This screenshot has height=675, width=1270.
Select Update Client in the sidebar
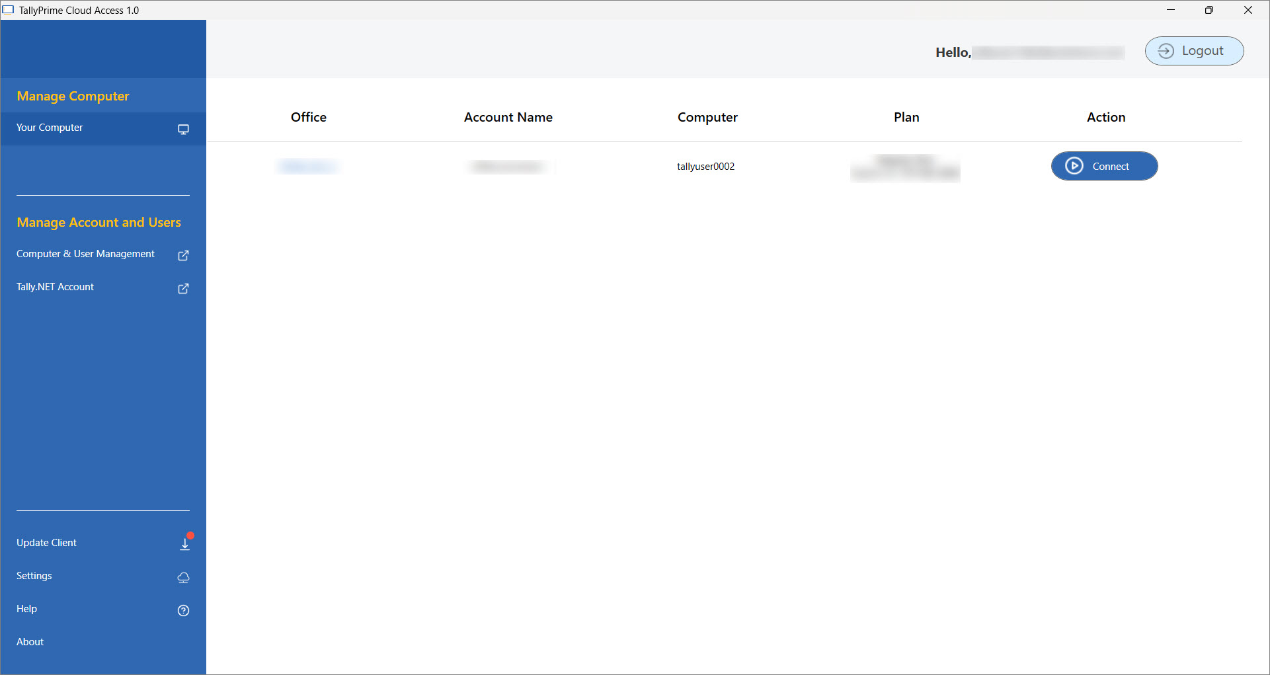point(103,543)
